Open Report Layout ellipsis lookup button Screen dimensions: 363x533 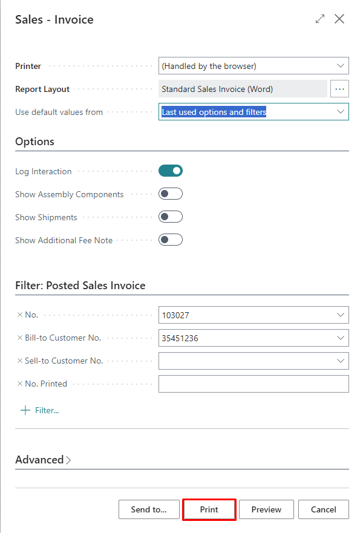coord(339,89)
